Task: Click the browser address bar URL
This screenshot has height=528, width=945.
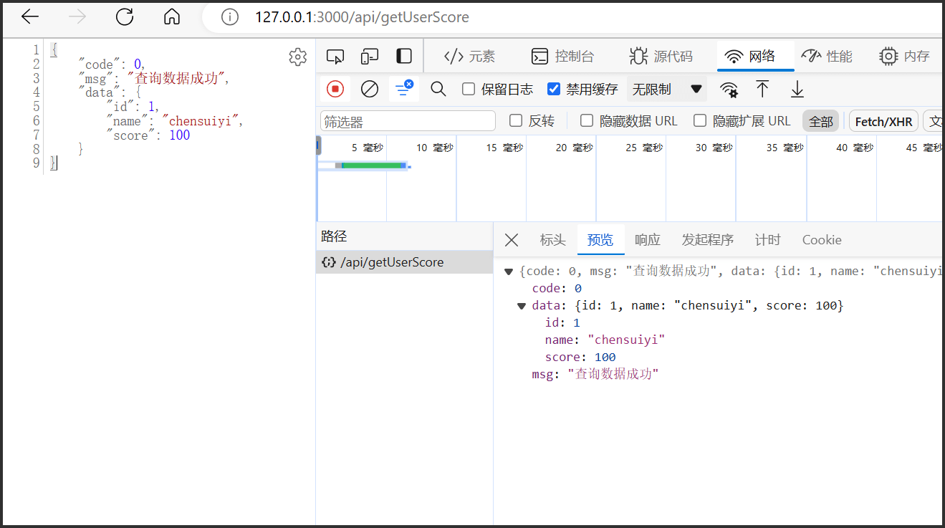Action: 362,16
